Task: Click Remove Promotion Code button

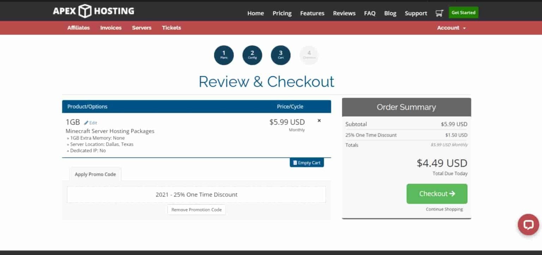Action: click(197, 210)
